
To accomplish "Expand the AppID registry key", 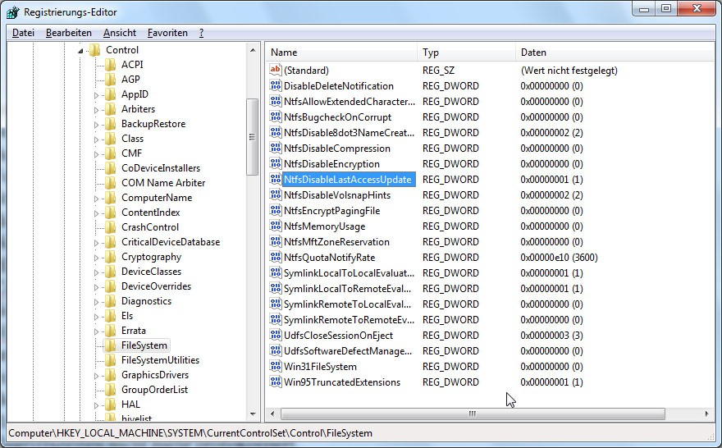I will (x=96, y=95).
